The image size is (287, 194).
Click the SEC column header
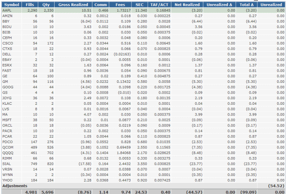pos(140,5)
